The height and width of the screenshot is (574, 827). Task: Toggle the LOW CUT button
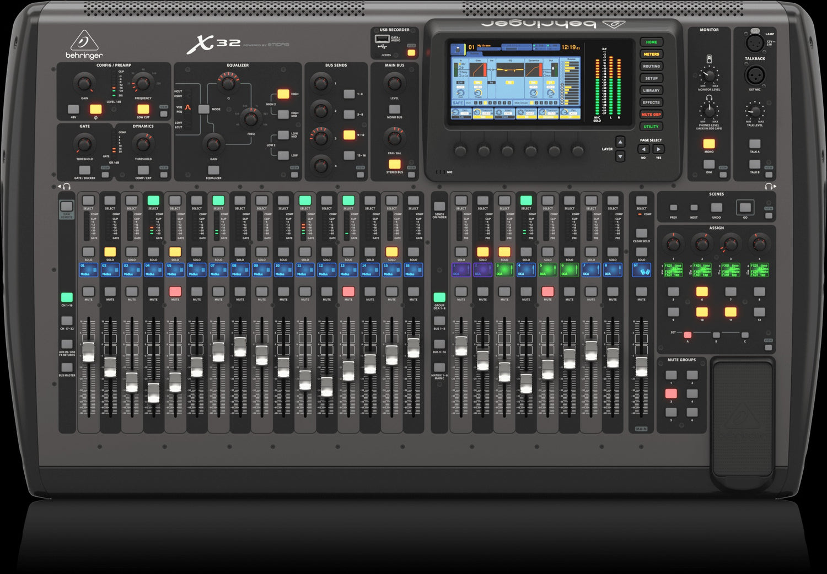click(143, 109)
